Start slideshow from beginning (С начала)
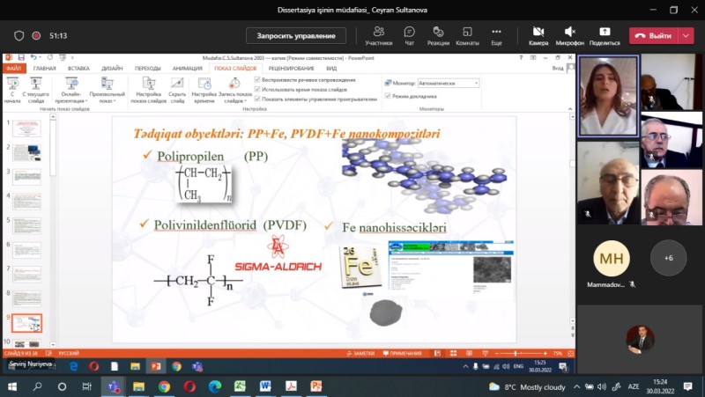The width and height of the screenshot is (705, 397). [x=12, y=90]
